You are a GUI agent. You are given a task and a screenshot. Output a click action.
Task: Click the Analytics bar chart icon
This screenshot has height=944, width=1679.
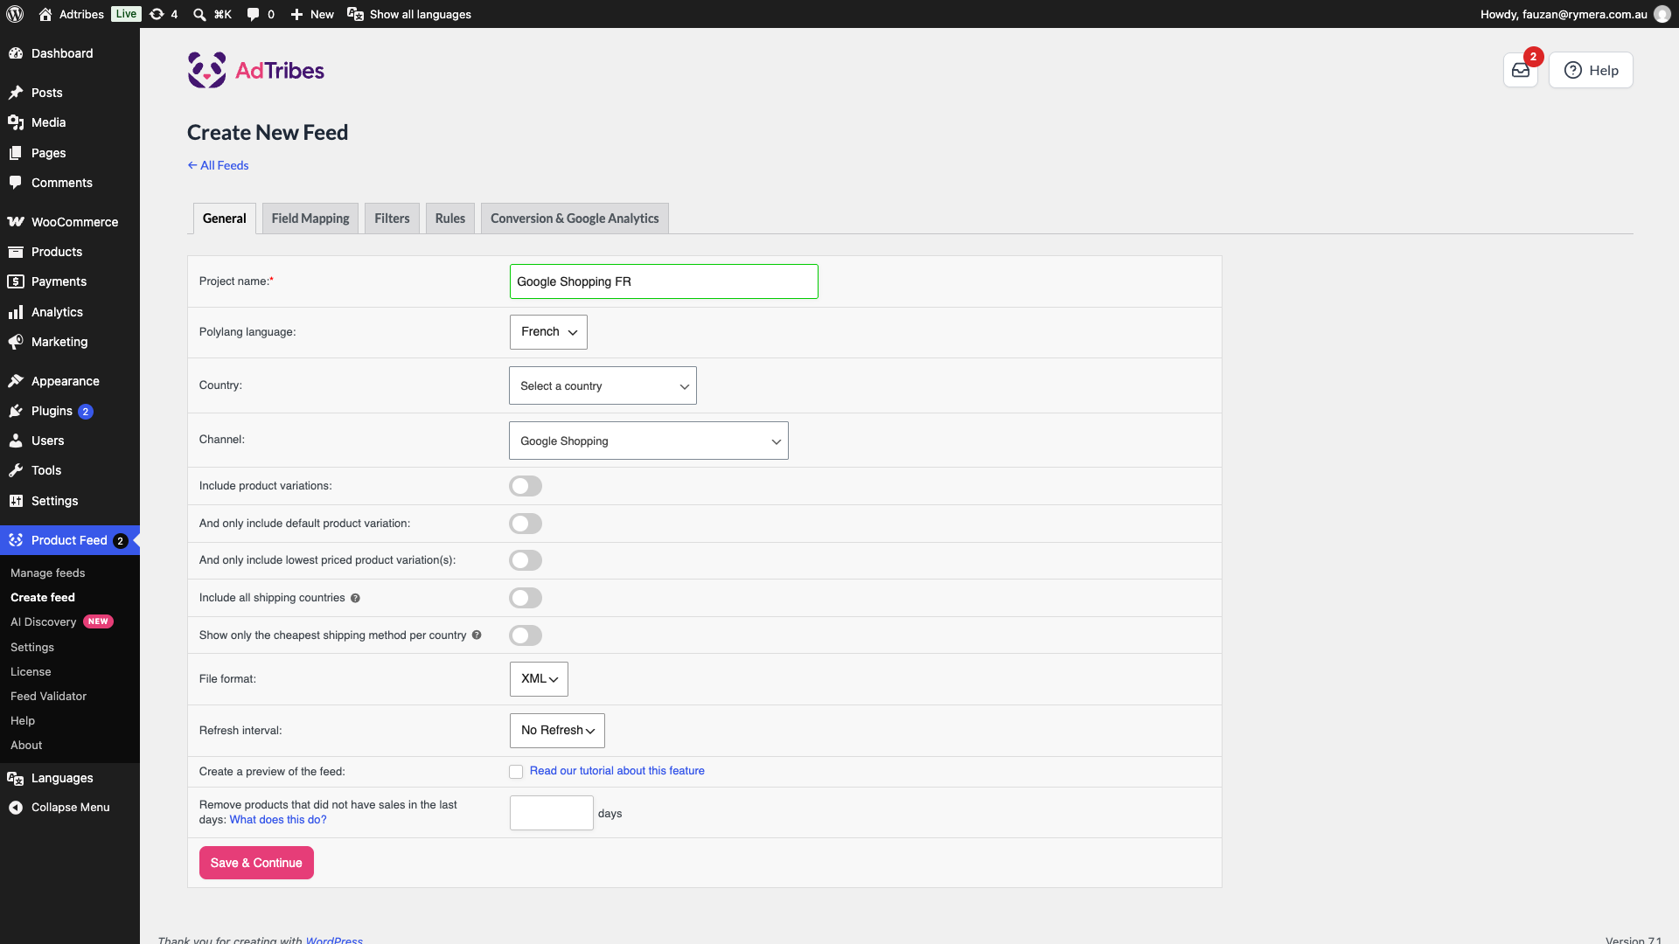(16, 312)
